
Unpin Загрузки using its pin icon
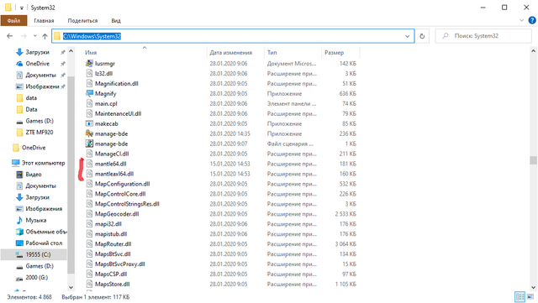point(63,52)
